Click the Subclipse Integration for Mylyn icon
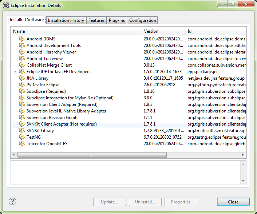Screen dimensions: 257x214 pos(22,98)
